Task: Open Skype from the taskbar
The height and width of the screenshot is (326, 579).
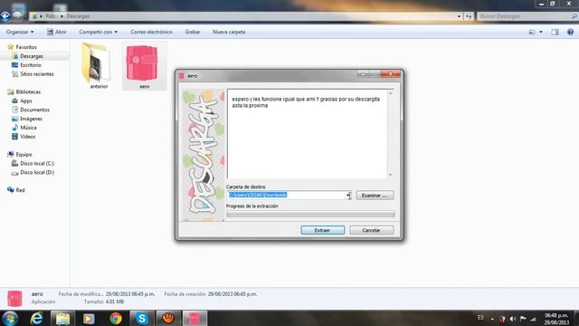Action: (142, 318)
